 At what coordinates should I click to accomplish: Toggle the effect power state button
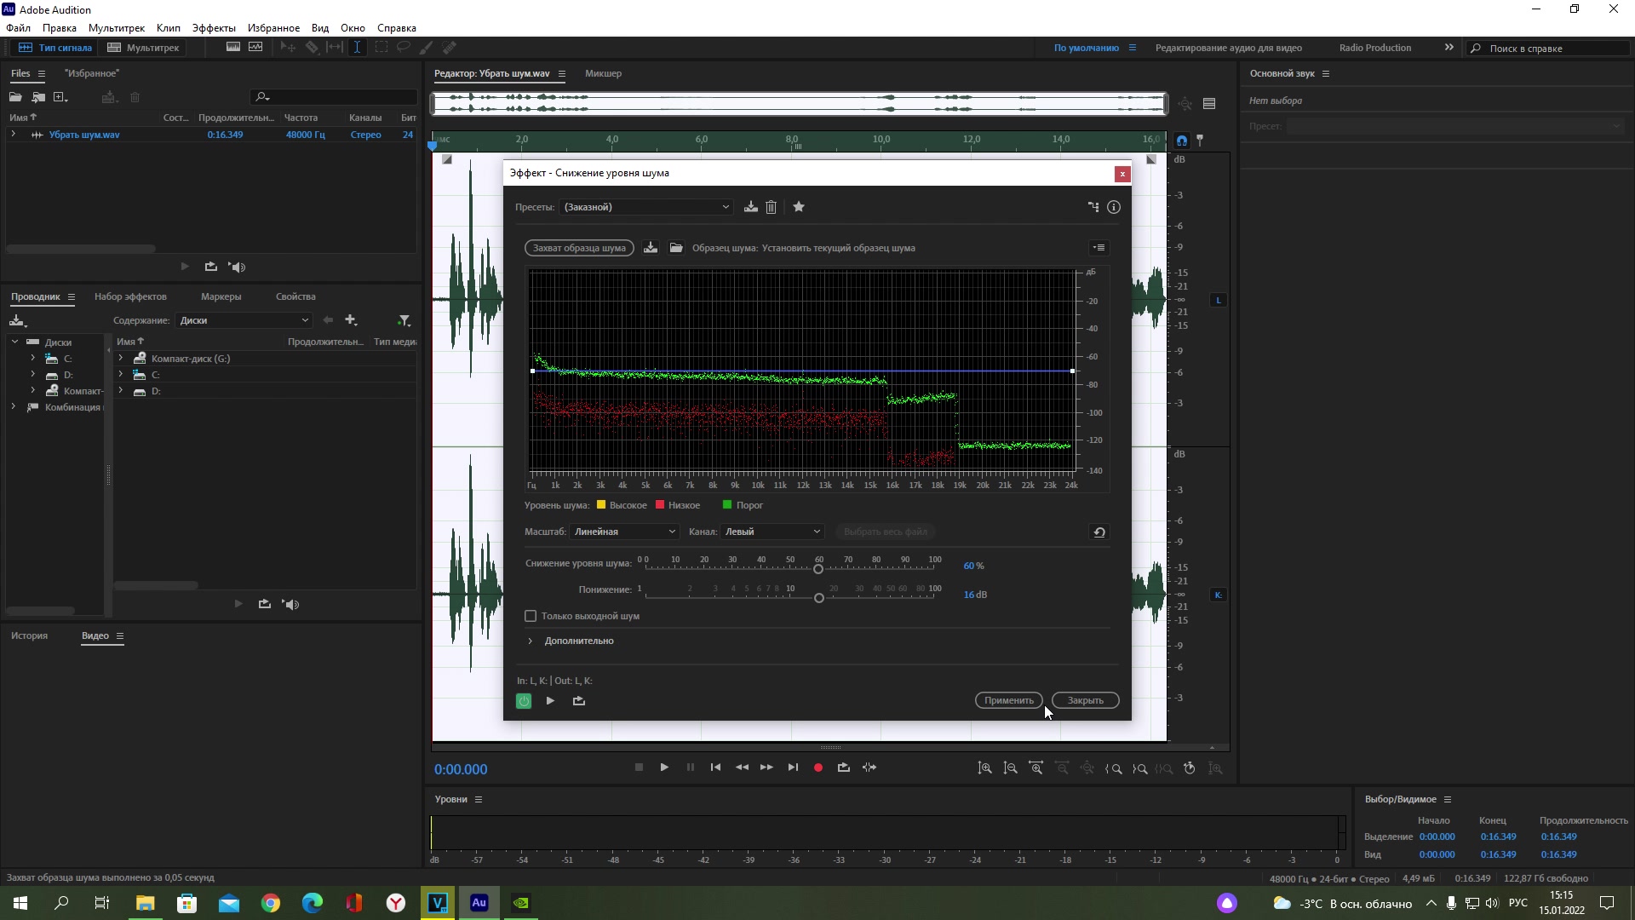(x=524, y=701)
